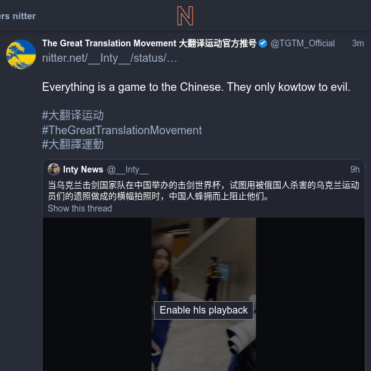371x371 pixels.
Task: Open Inty News small profile avatar
Action: [54, 169]
